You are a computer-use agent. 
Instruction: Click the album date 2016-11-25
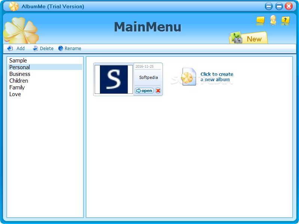coord(144,67)
